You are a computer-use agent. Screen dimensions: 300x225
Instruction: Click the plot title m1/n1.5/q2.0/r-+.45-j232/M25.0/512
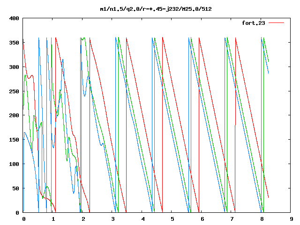click(156, 9)
